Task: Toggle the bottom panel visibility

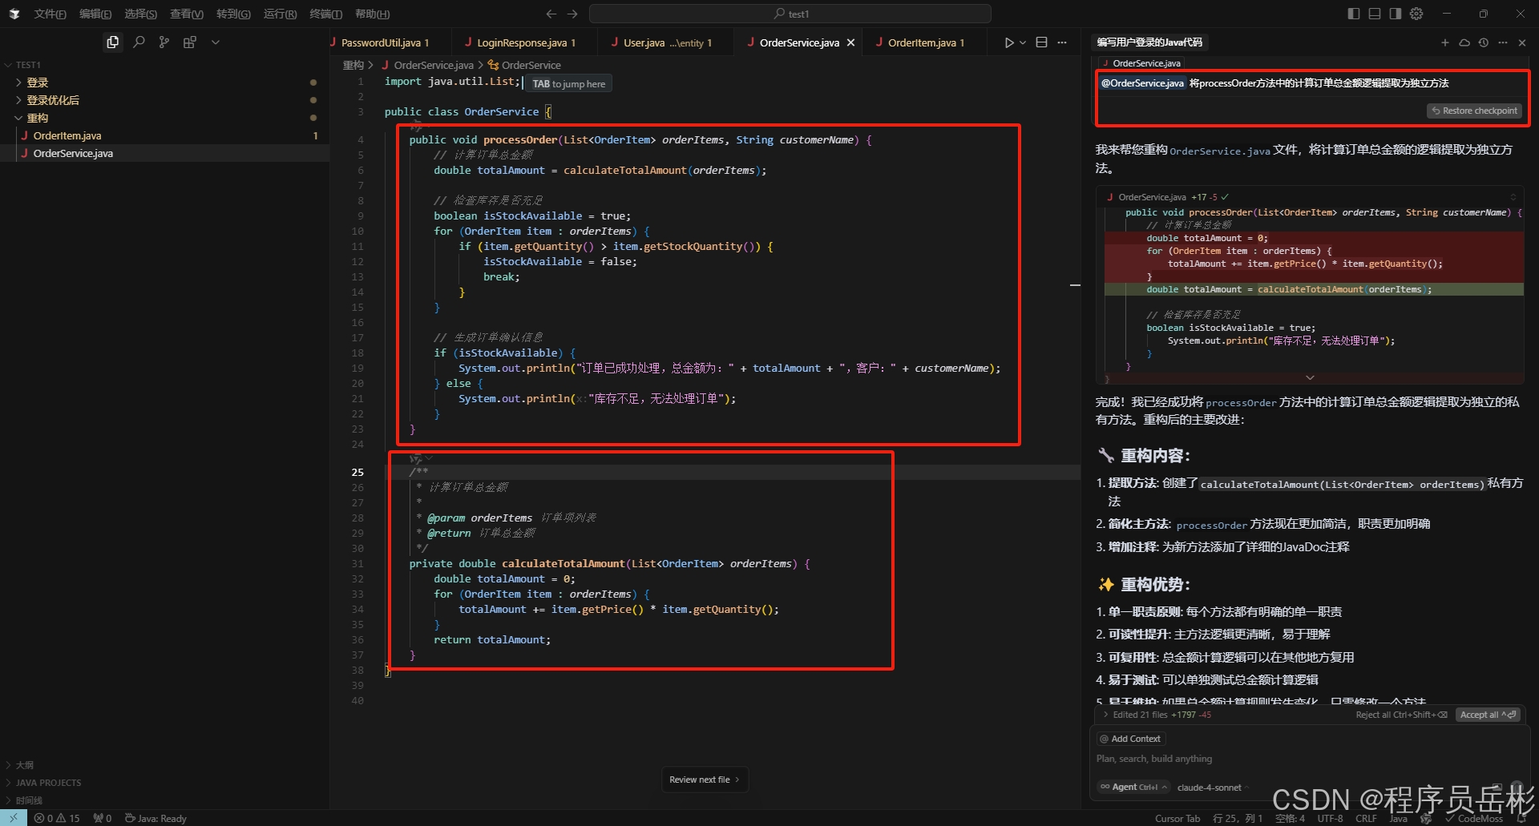Action: coord(1375,14)
